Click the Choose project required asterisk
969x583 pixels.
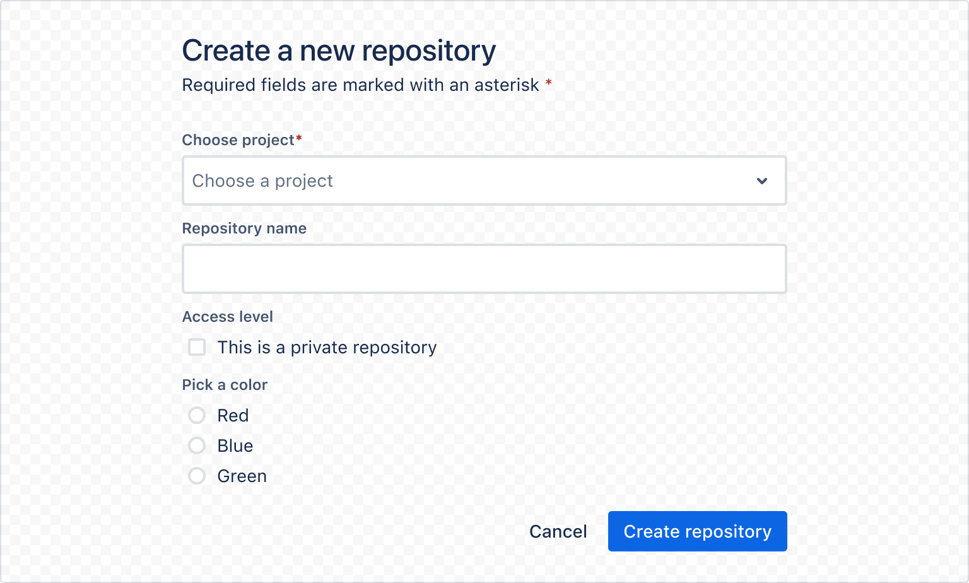[x=298, y=139]
